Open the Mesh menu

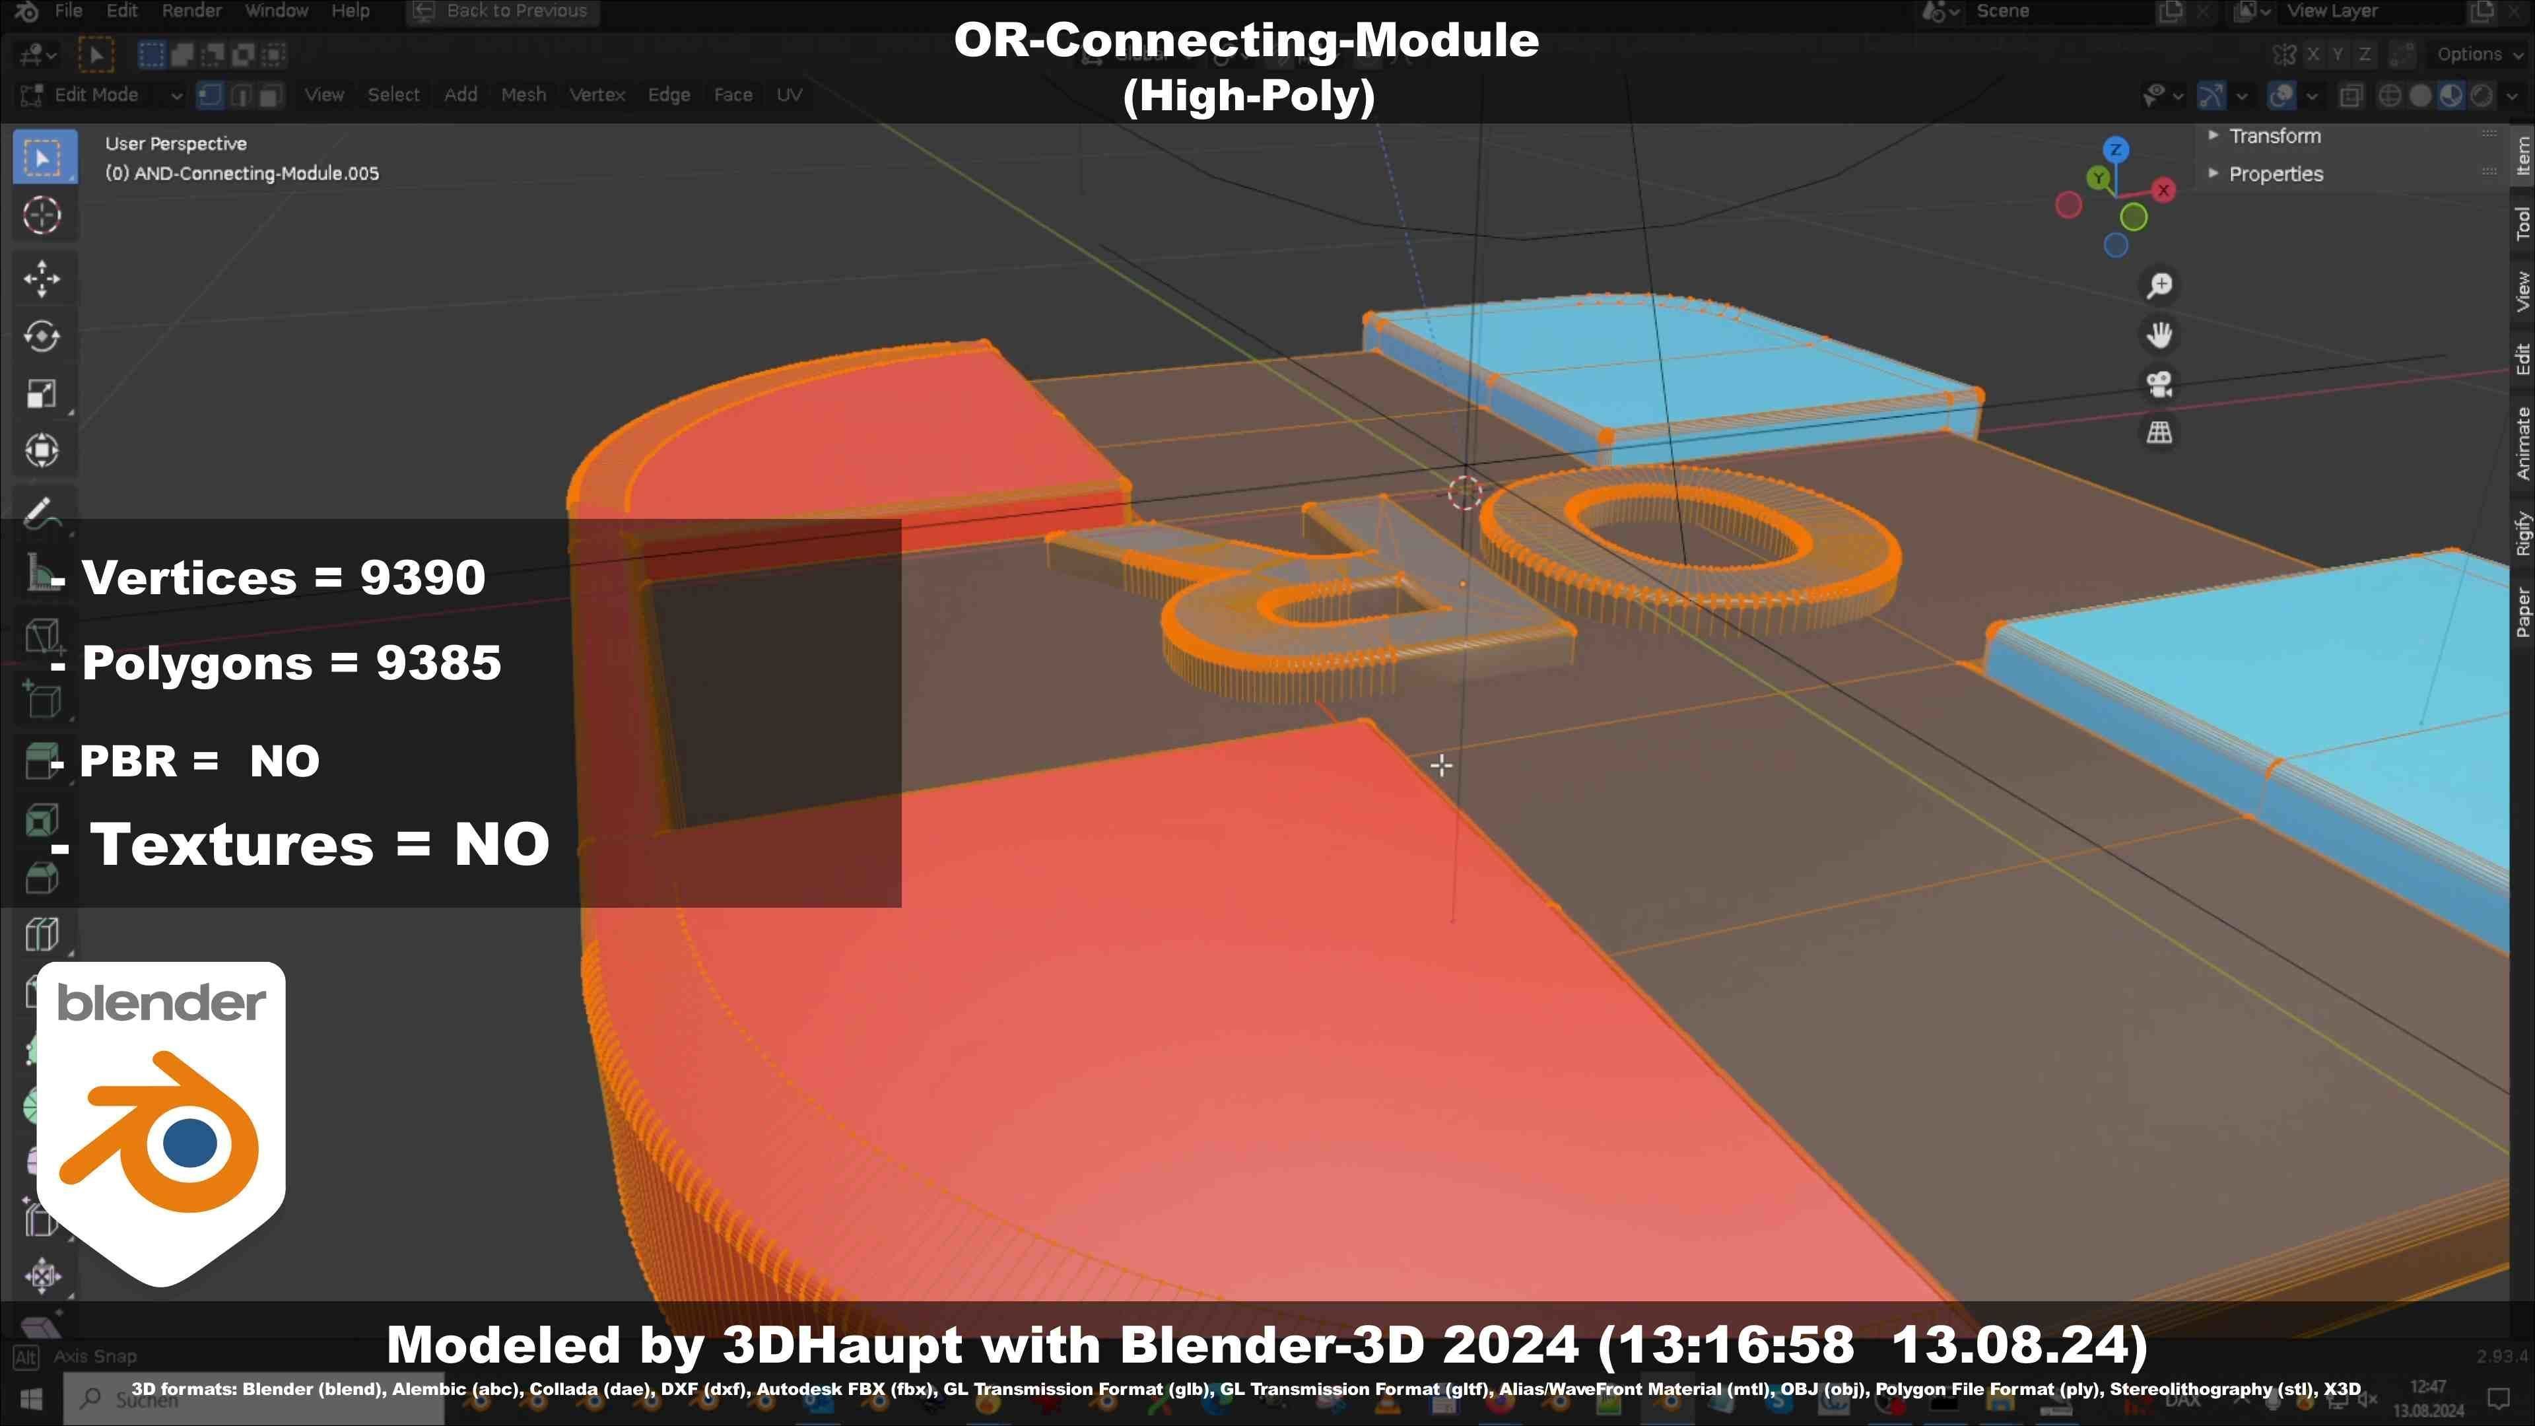(x=524, y=96)
